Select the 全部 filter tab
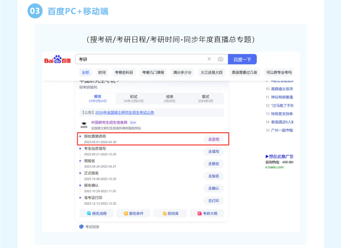 pyautogui.click(x=86, y=72)
